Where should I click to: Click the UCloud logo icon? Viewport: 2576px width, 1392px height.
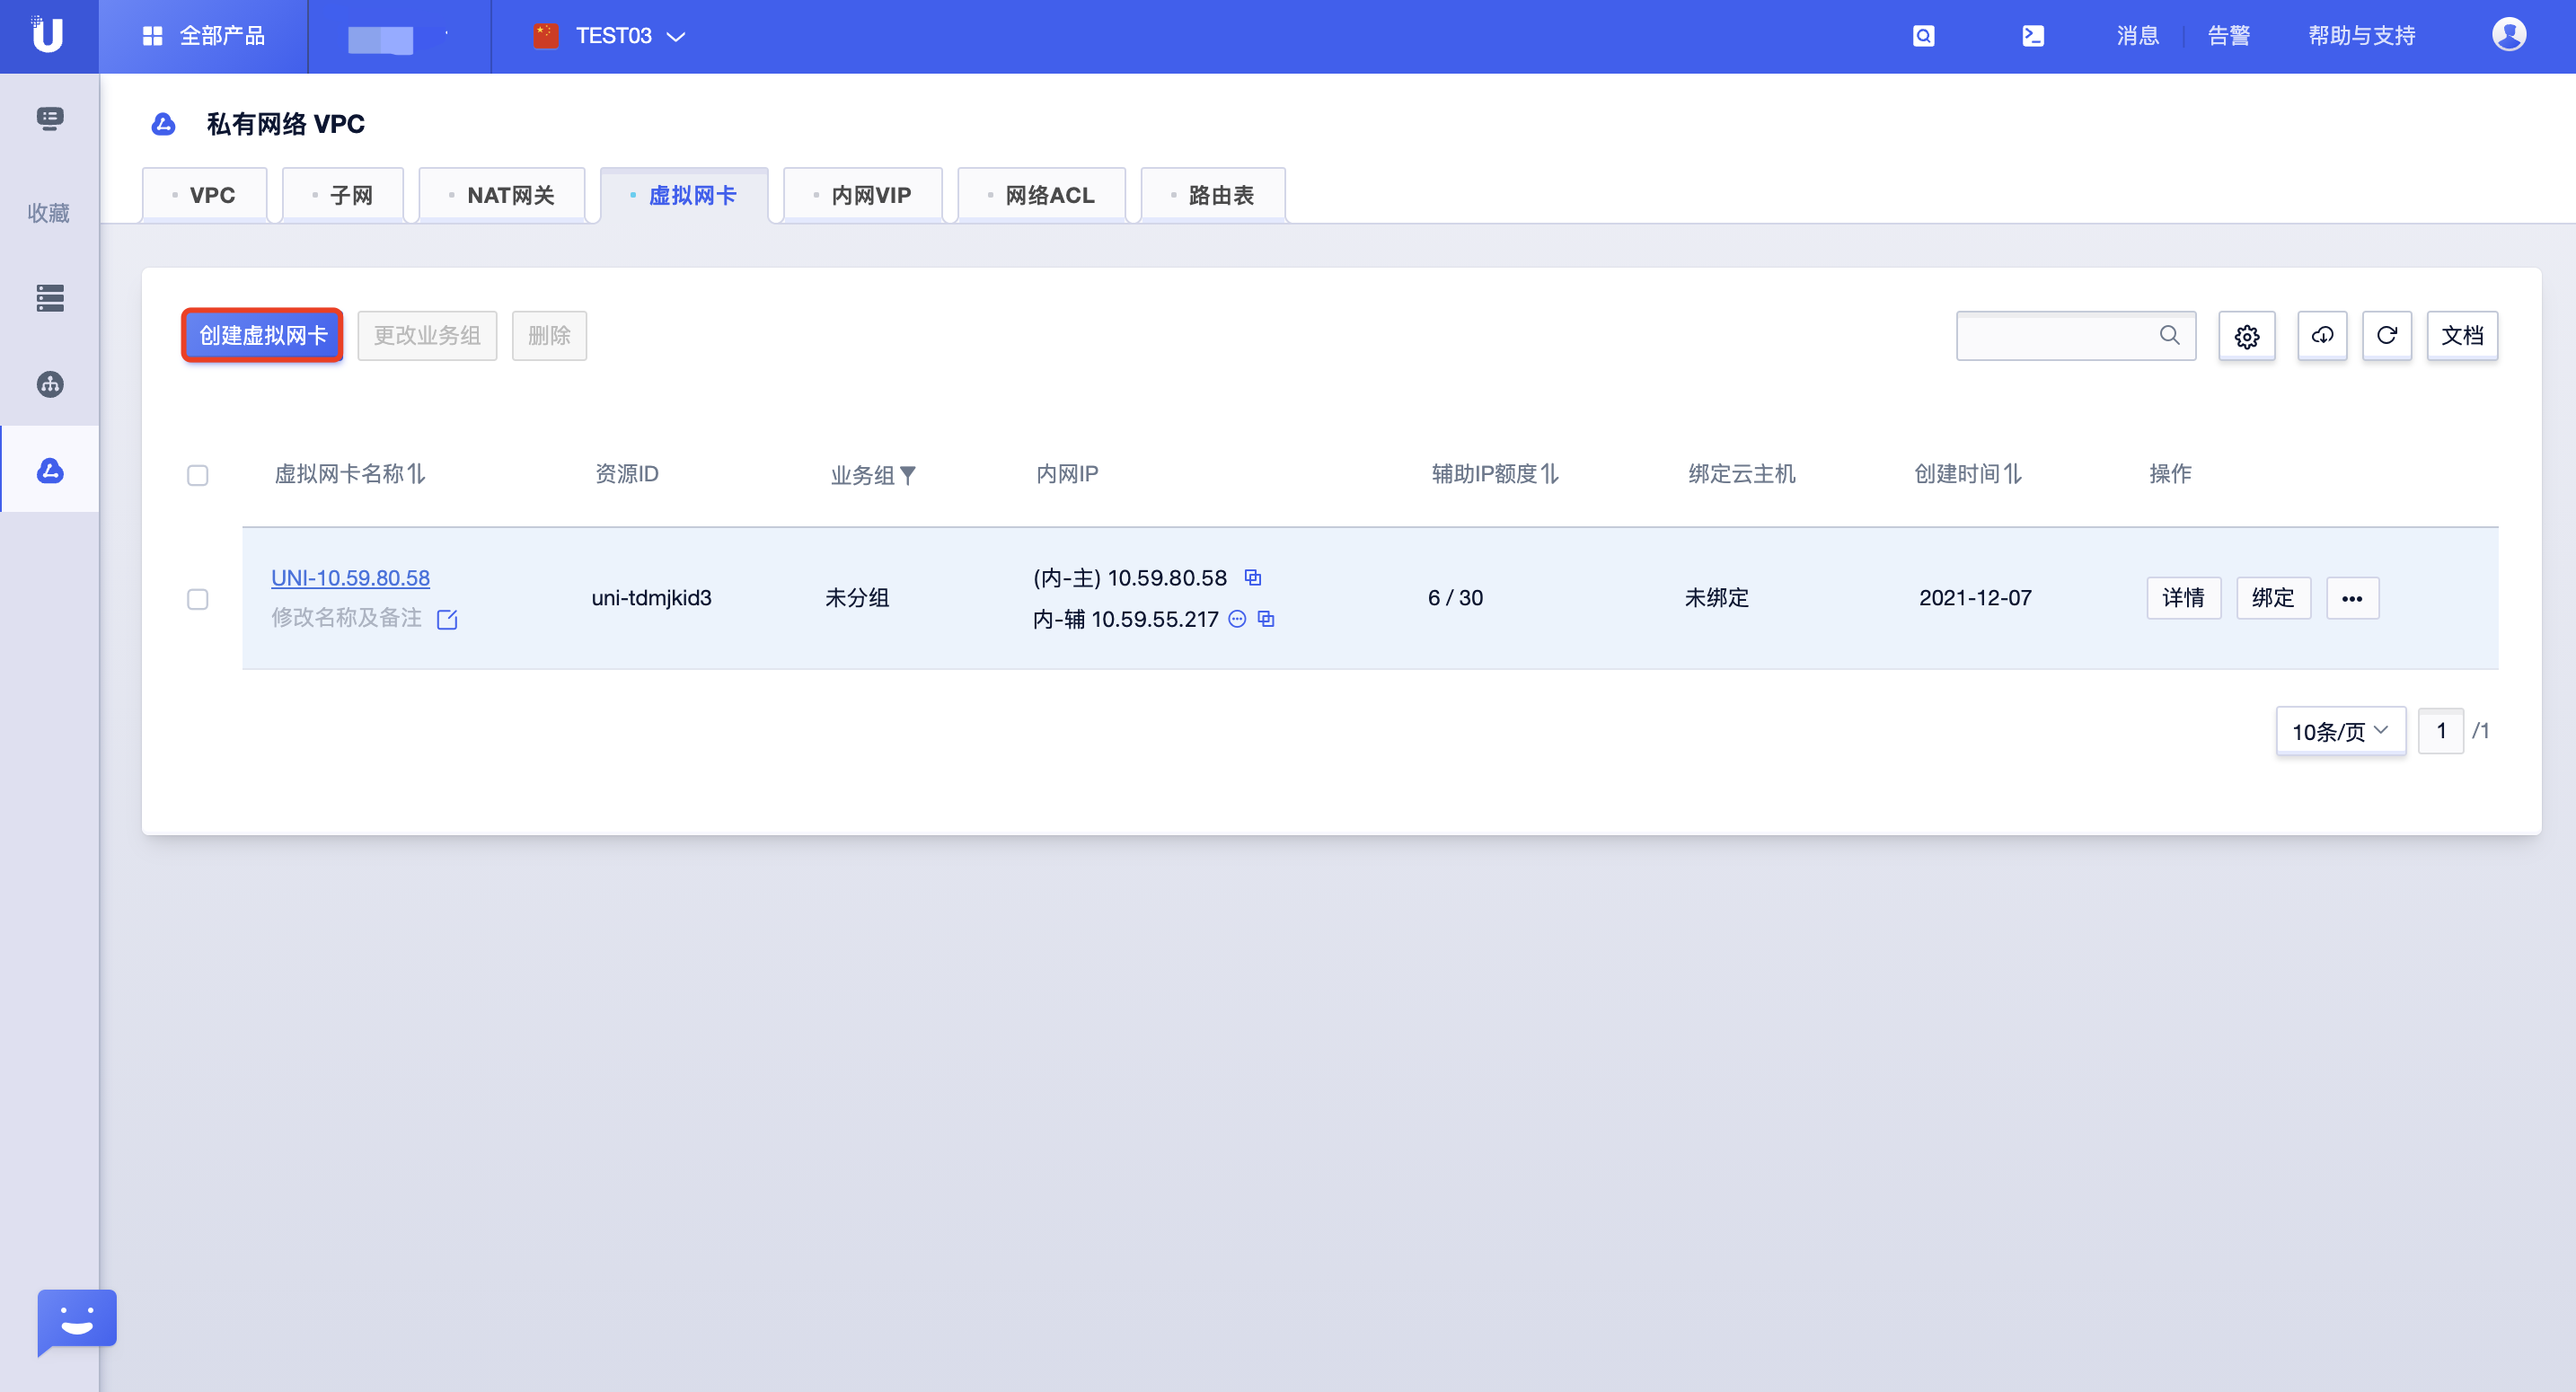[47, 35]
